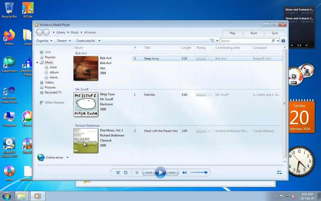Click the Library breadcrumb
This screenshot has width=321, height=201.
[61, 32]
